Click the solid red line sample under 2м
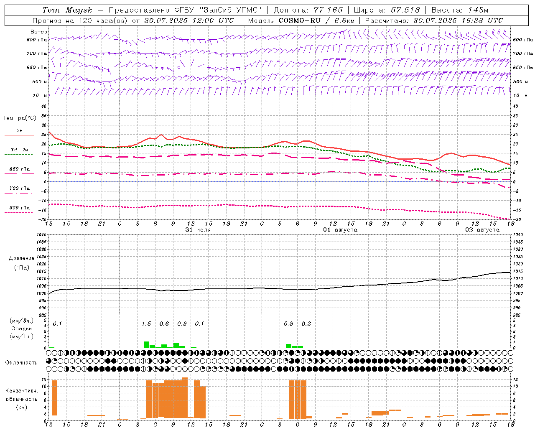Screen dimensions: 535x428 point(20,135)
